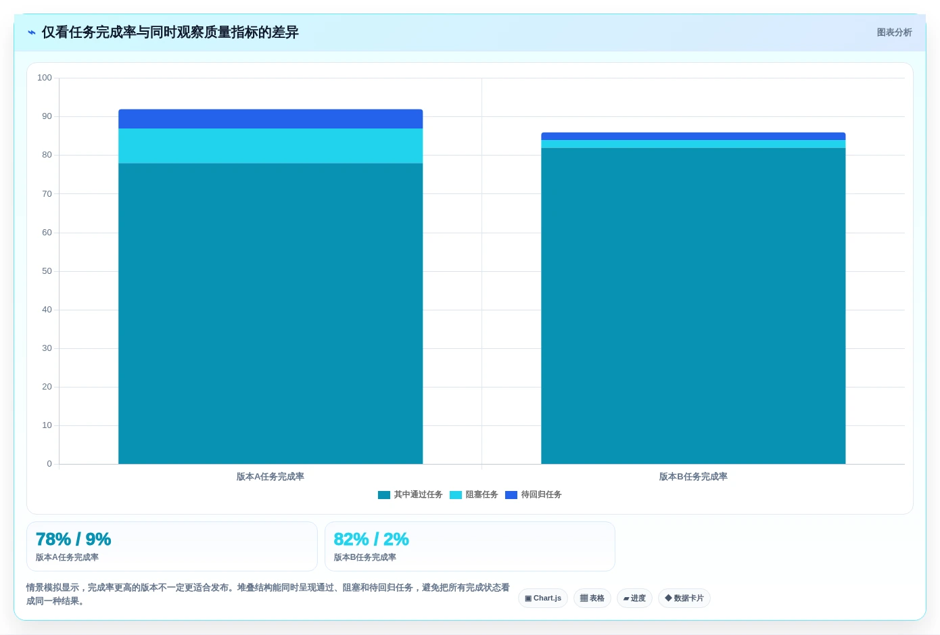This screenshot has width=940, height=635.
Task: Toggle the 其中通过任务 legend entry
Action: tap(410, 495)
